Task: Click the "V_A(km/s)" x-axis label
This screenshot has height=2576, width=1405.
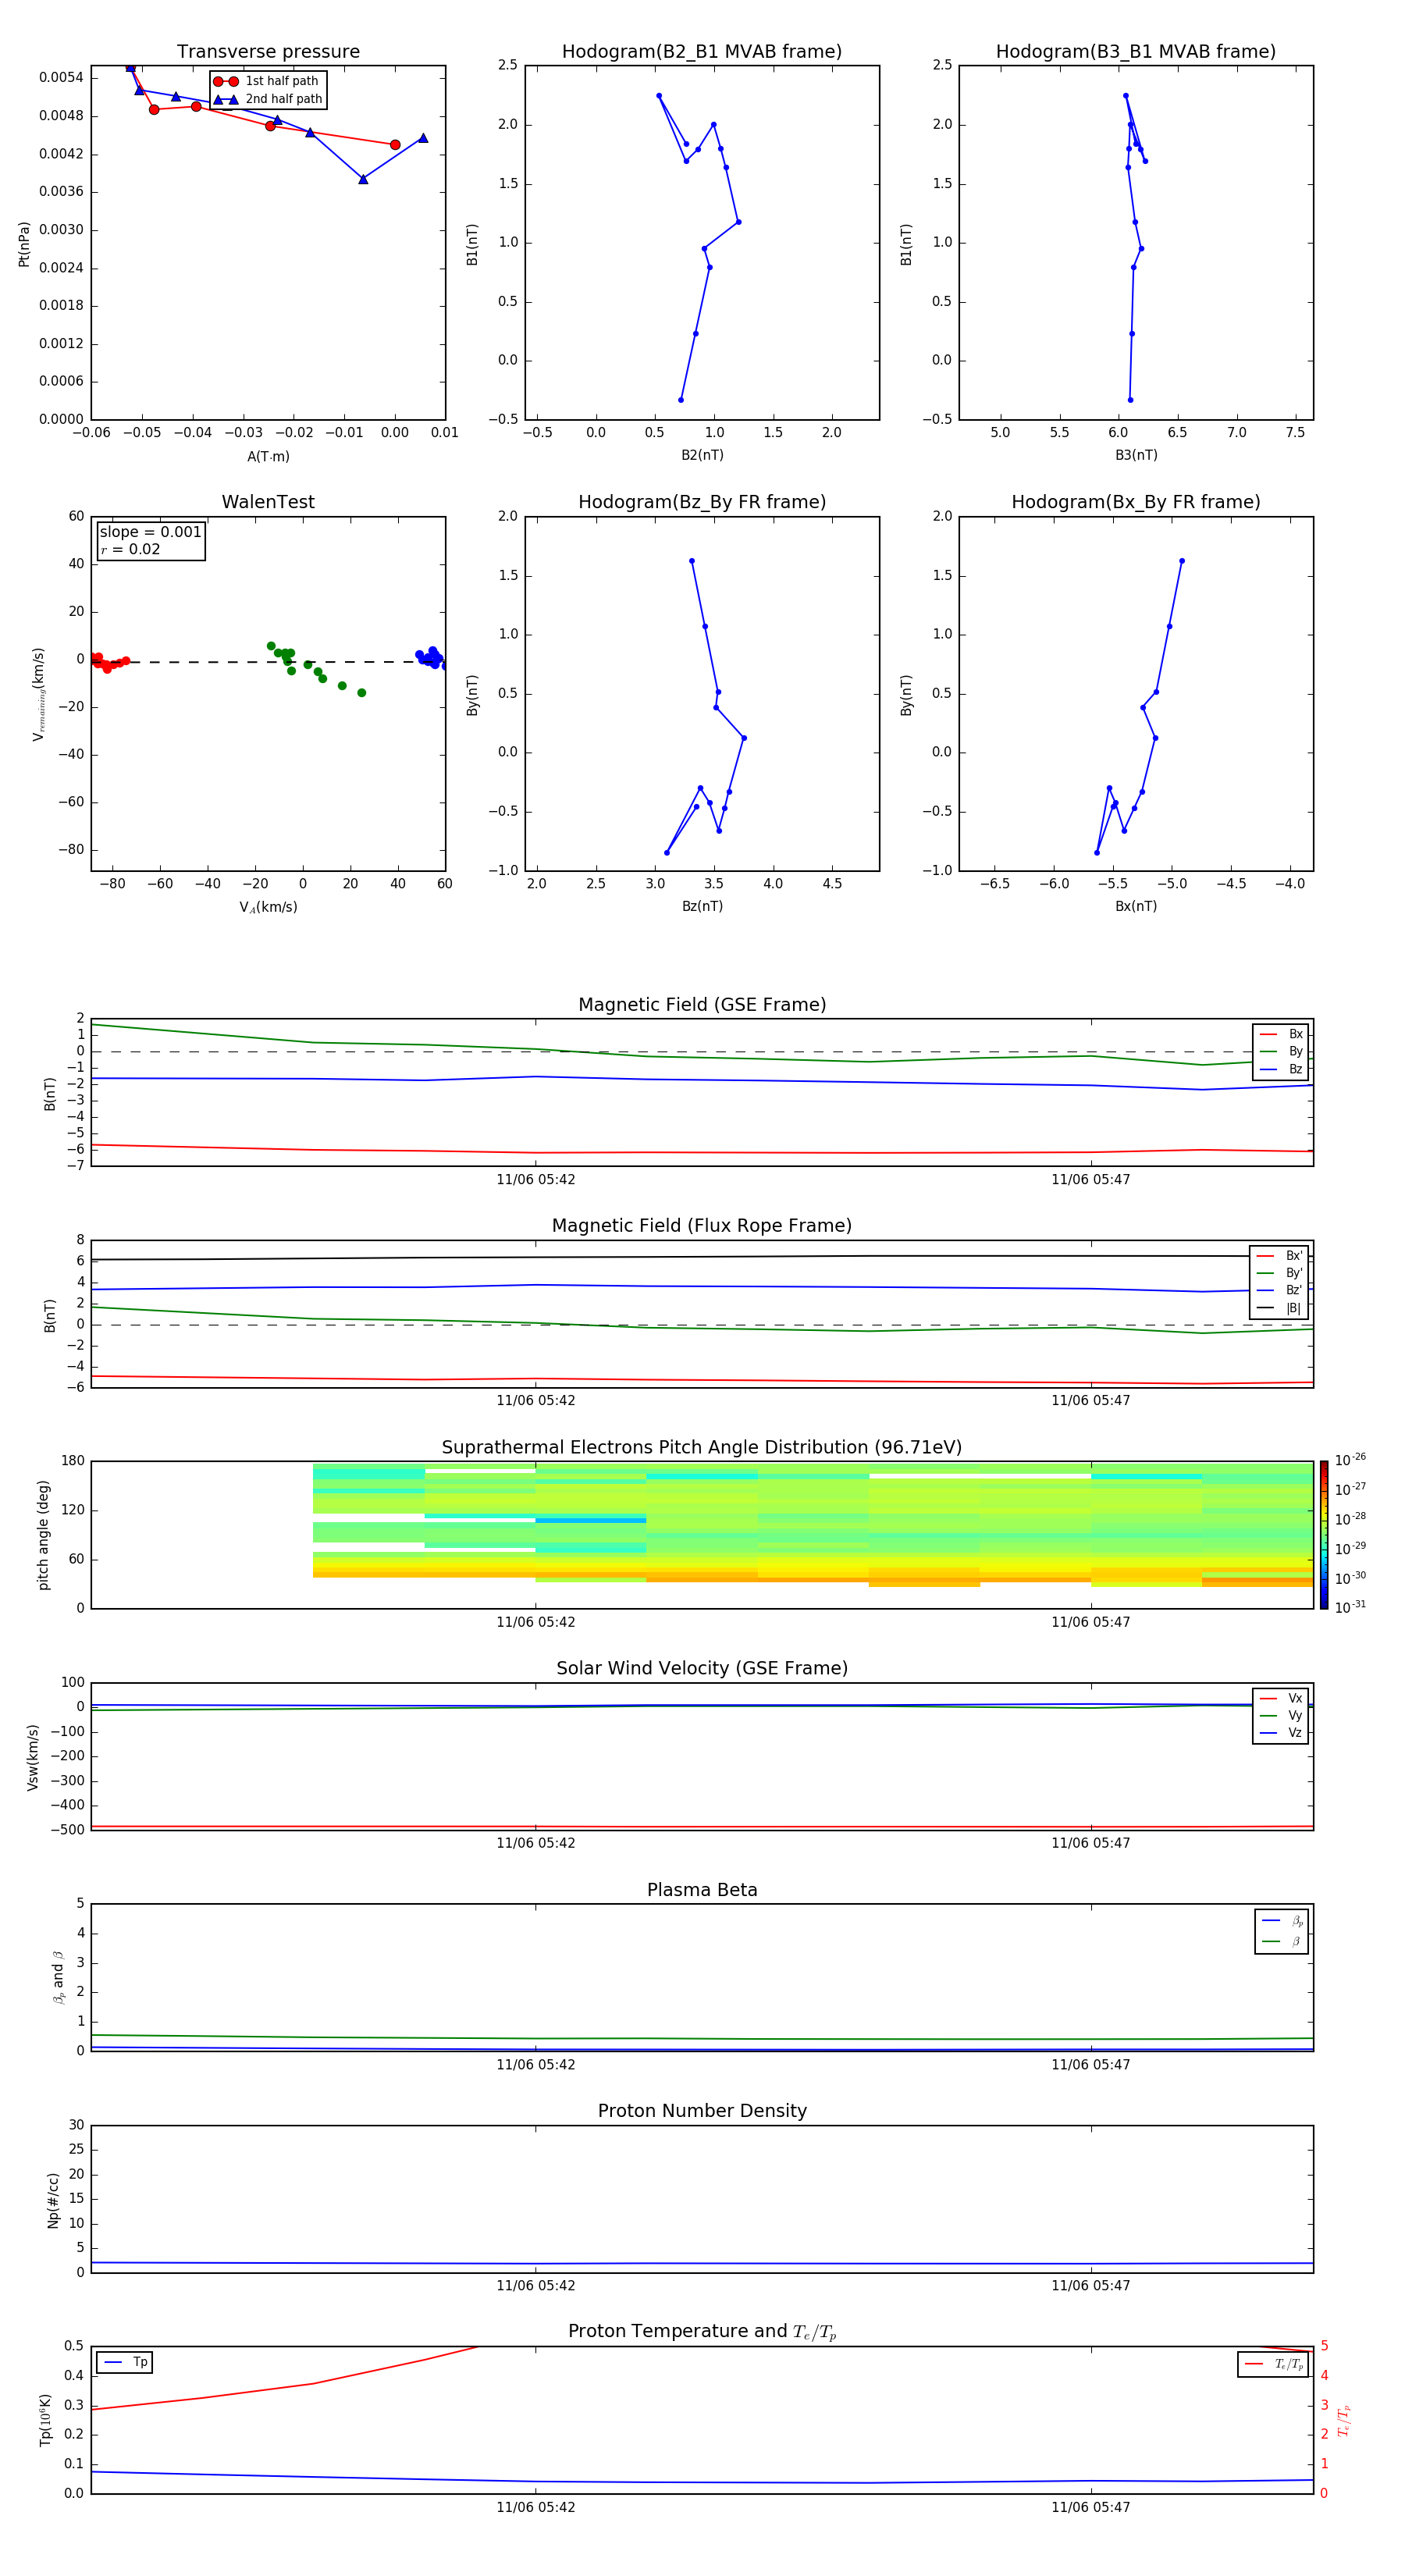Action: click(268, 907)
